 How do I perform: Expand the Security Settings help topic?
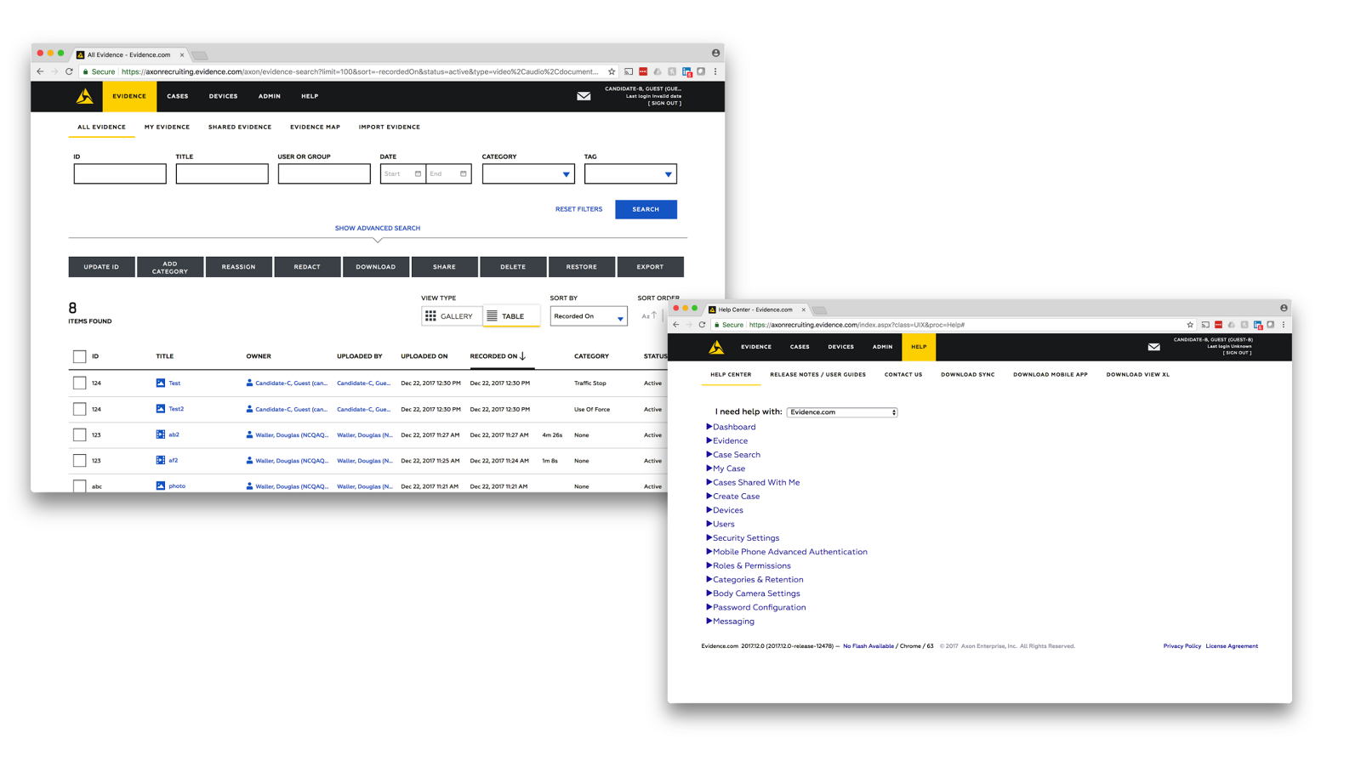743,538
